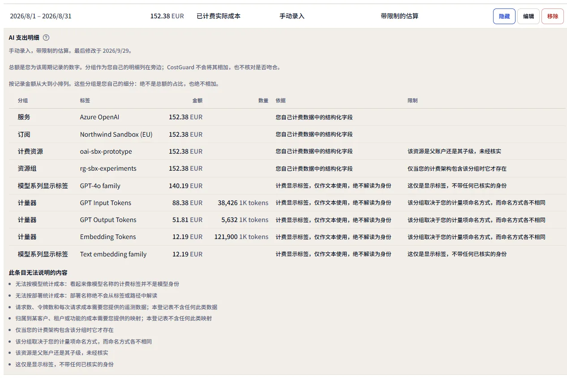
Task: Click the 此条目无法说明的内容 heading
Action: pyautogui.click(x=38, y=273)
